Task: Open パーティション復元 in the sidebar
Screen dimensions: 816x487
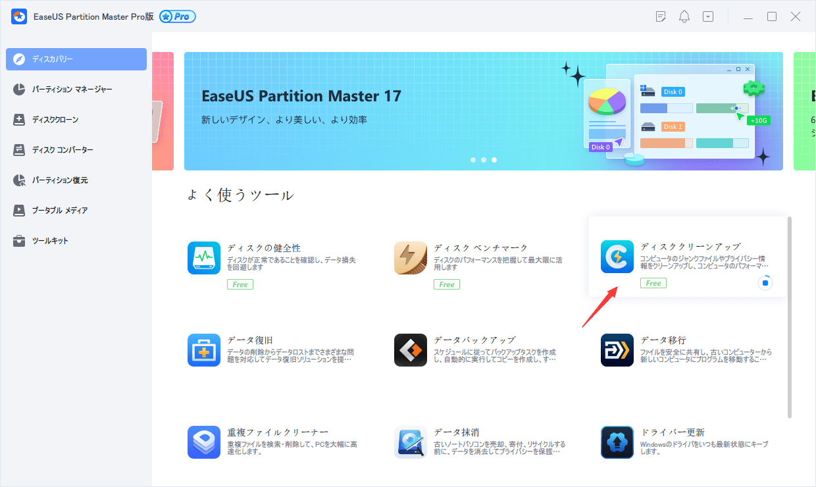Action: click(x=76, y=180)
